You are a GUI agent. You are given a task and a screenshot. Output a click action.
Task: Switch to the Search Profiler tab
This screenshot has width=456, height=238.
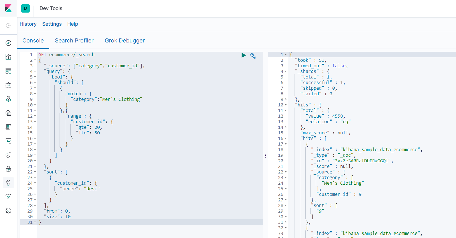pyautogui.click(x=74, y=41)
